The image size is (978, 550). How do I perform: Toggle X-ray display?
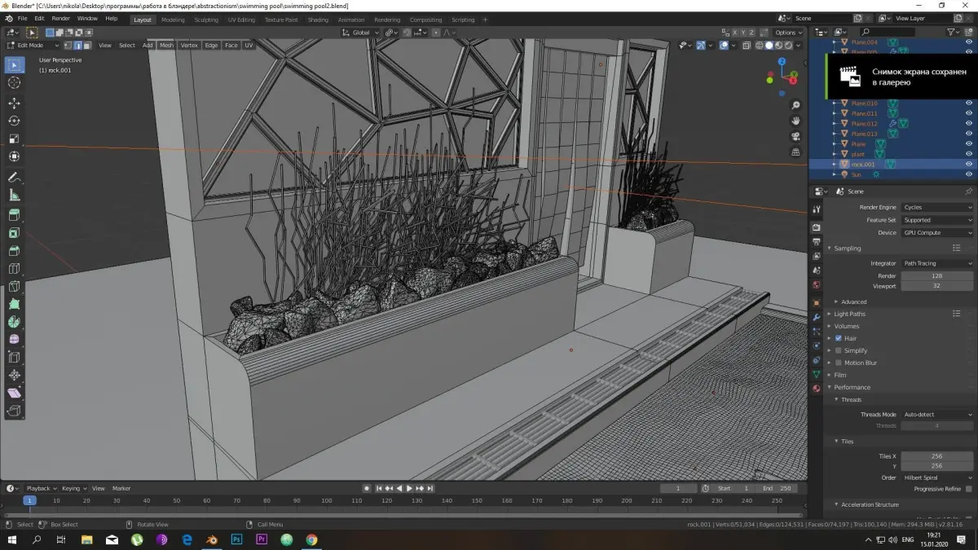[746, 45]
